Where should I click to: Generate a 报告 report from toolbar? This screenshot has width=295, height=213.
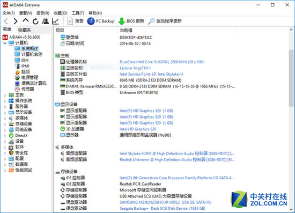click(x=75, y=21)
